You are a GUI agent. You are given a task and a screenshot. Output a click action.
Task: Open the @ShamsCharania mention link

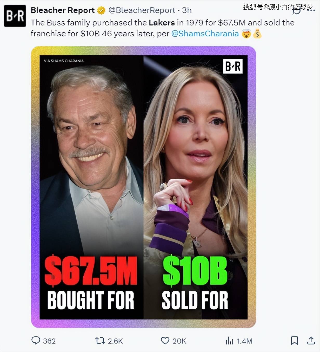205,34
